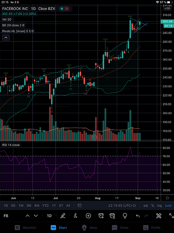Open timezone menu at 22:15:45 (UTC+3)
174x233 pixels.
tap(122, 206)
